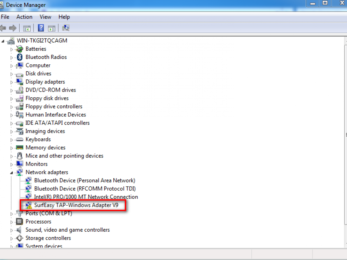Click the Show/Hide Action Pane toolbar icon

click(x=51, y=28)
